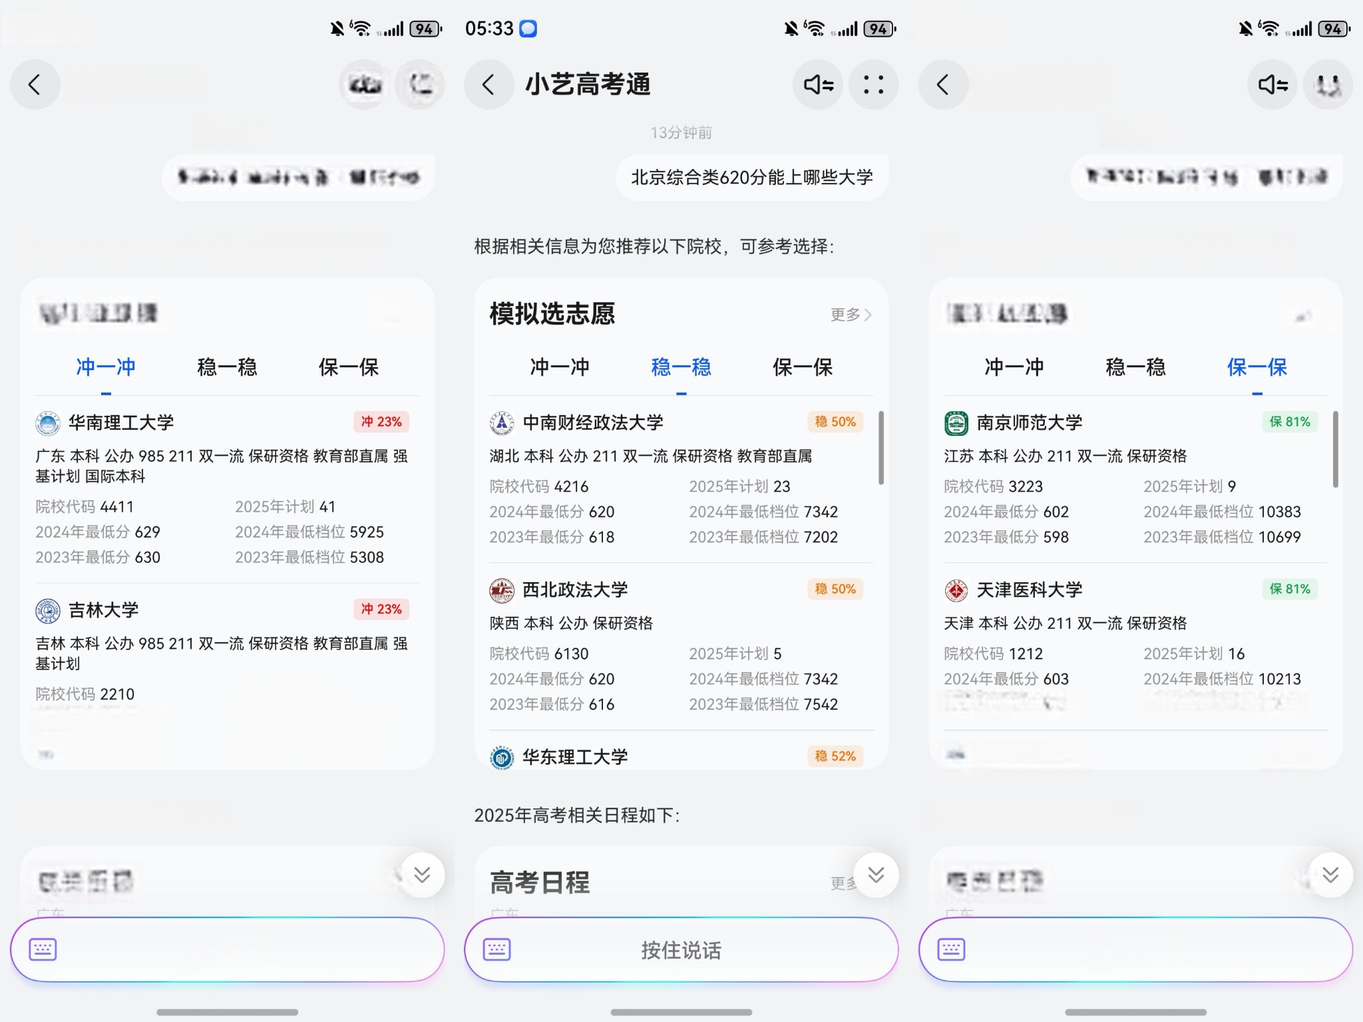Tap the Wi-Fi icon in the left status bar
The width and height of the screenshot is (1363, 1022).
tap(360, 28)
